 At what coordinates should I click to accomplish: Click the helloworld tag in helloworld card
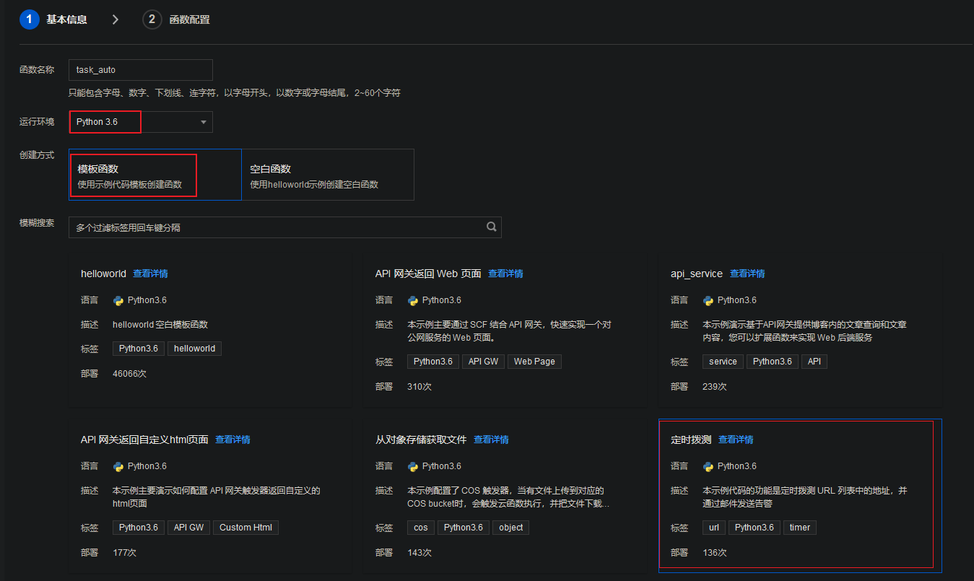[x=194, y=349]
